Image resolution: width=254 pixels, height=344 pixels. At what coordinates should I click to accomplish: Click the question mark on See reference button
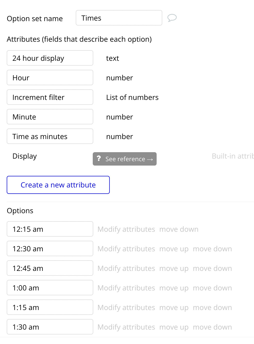[99, 159]
